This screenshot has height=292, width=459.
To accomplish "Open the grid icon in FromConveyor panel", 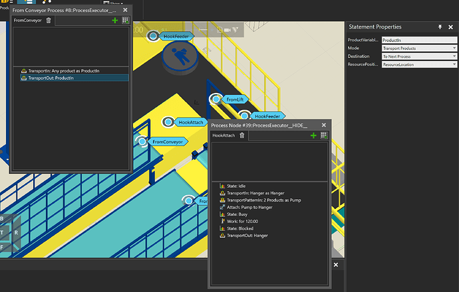I will coord(125,21).
